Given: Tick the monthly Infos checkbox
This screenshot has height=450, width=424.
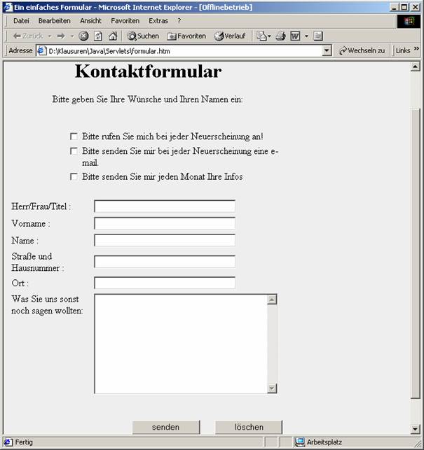Looking at the screenshot, I should (74, 177).
